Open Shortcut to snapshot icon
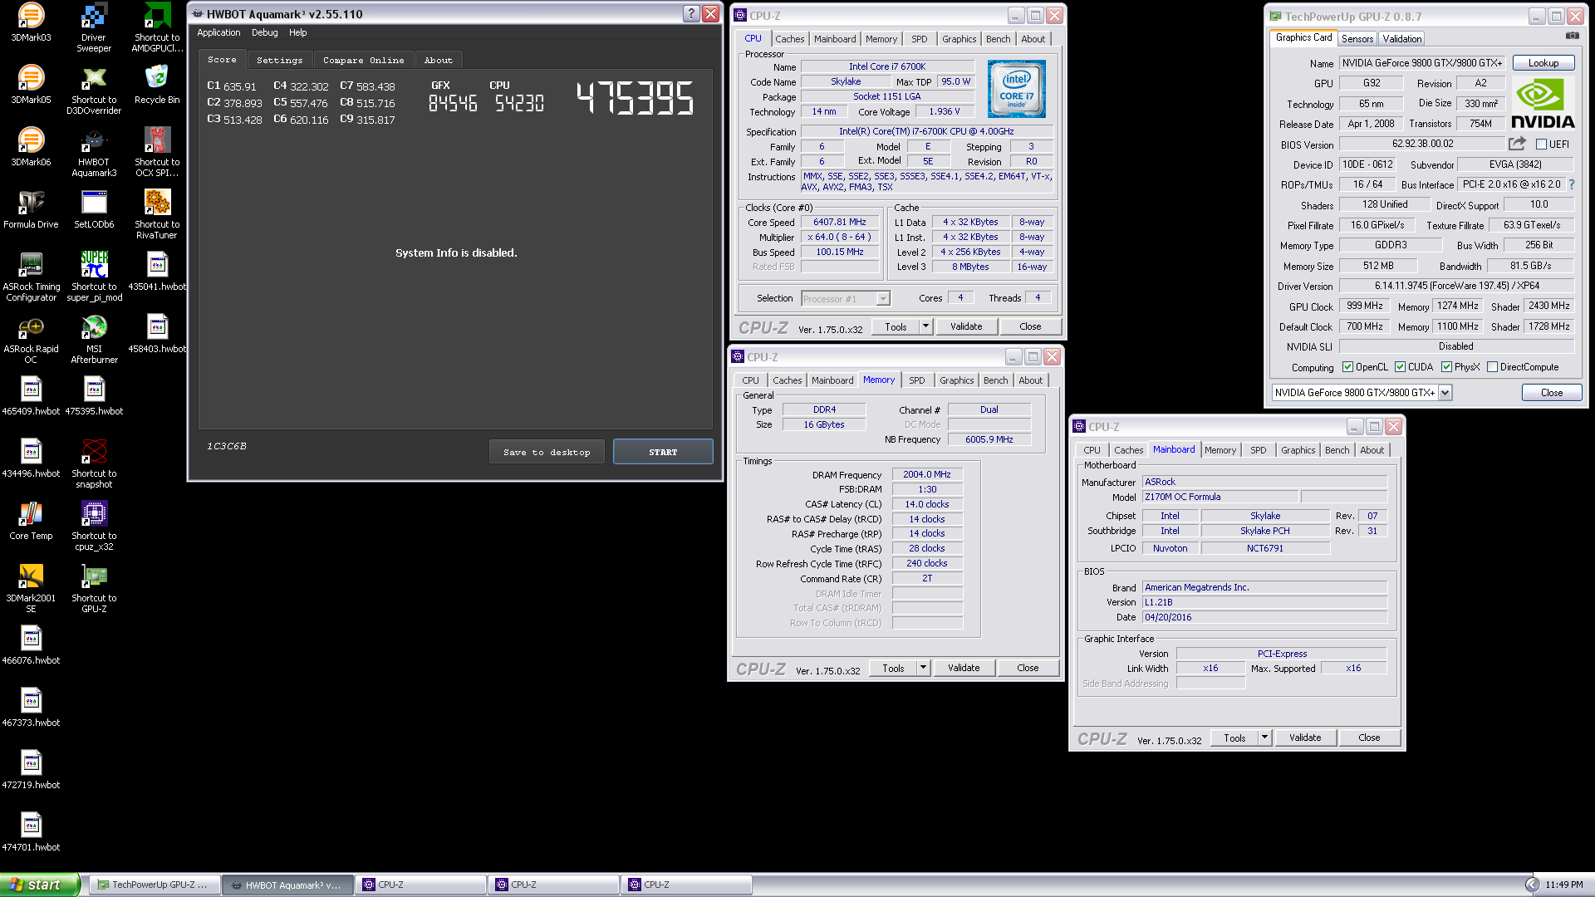Image resolution: width=1595 pixels, height=897 pixels. [94, 463]
